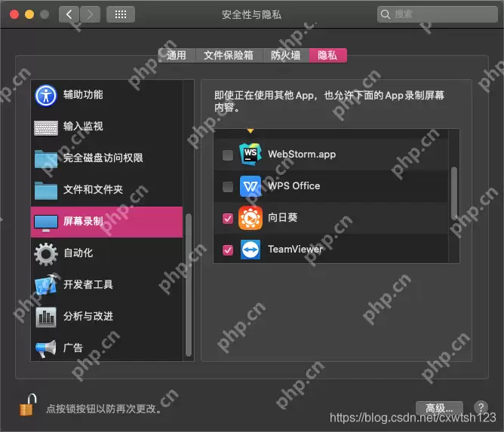Select 开发者工具 in the privacy list
The height and width of the screenshot is (432, 504).
[106, 285]
